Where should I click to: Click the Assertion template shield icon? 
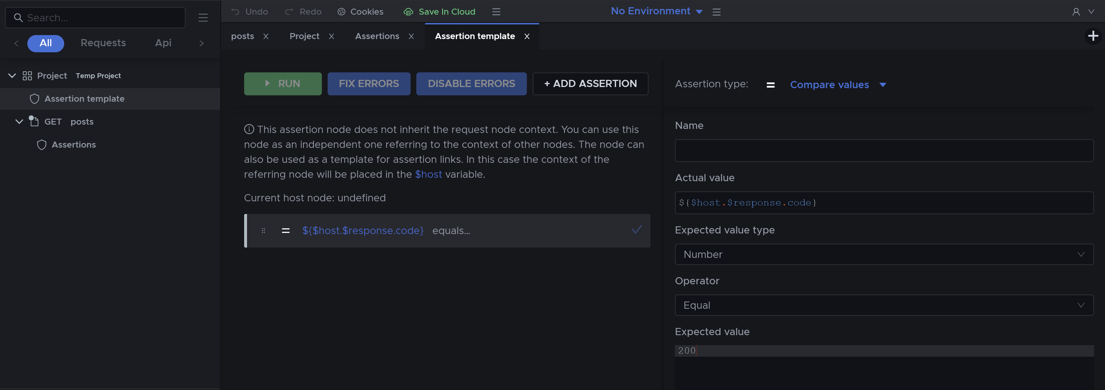[34, 99]
